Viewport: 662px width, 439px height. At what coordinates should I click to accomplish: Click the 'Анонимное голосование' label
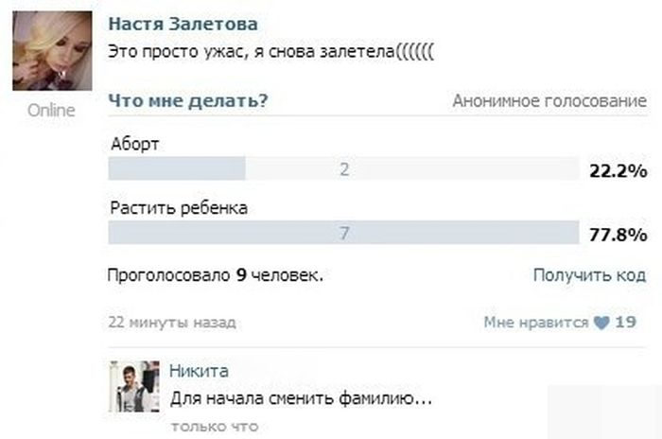[549, 101]
